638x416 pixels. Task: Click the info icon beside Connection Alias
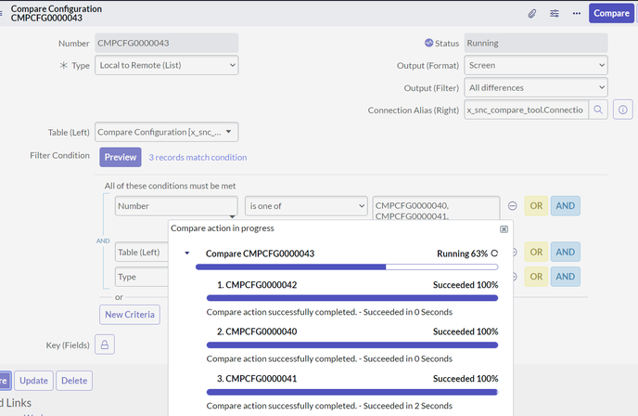(x=623, y=110)
